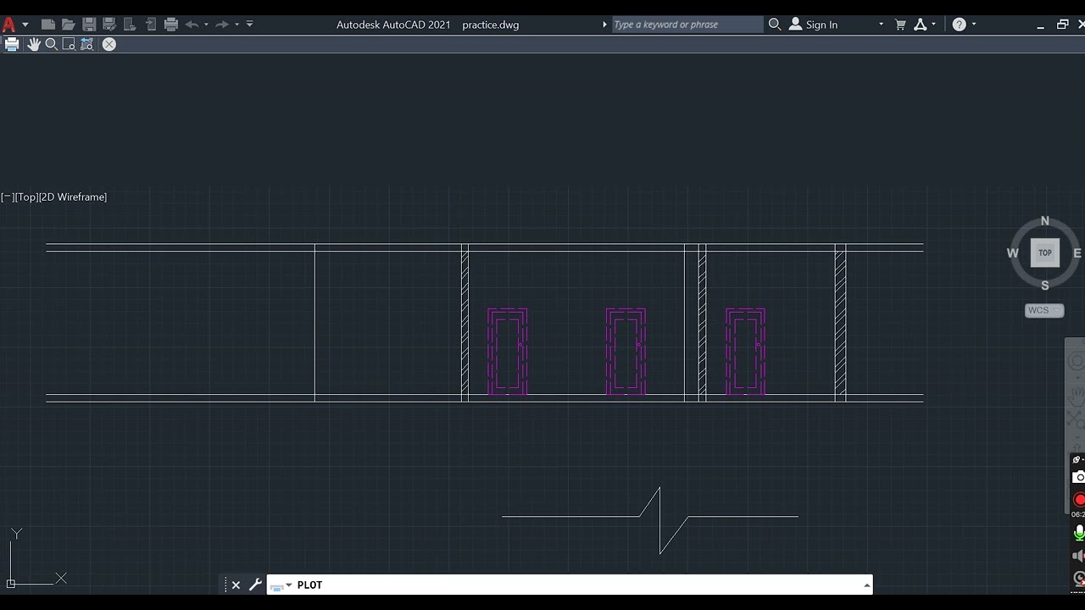Viewport: 1085px width, 610px height.
Task: Select the Zoom Window tool
Action: coord(69,44)
